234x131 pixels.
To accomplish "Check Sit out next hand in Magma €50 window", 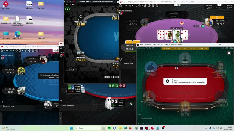I will coord(120,64).
